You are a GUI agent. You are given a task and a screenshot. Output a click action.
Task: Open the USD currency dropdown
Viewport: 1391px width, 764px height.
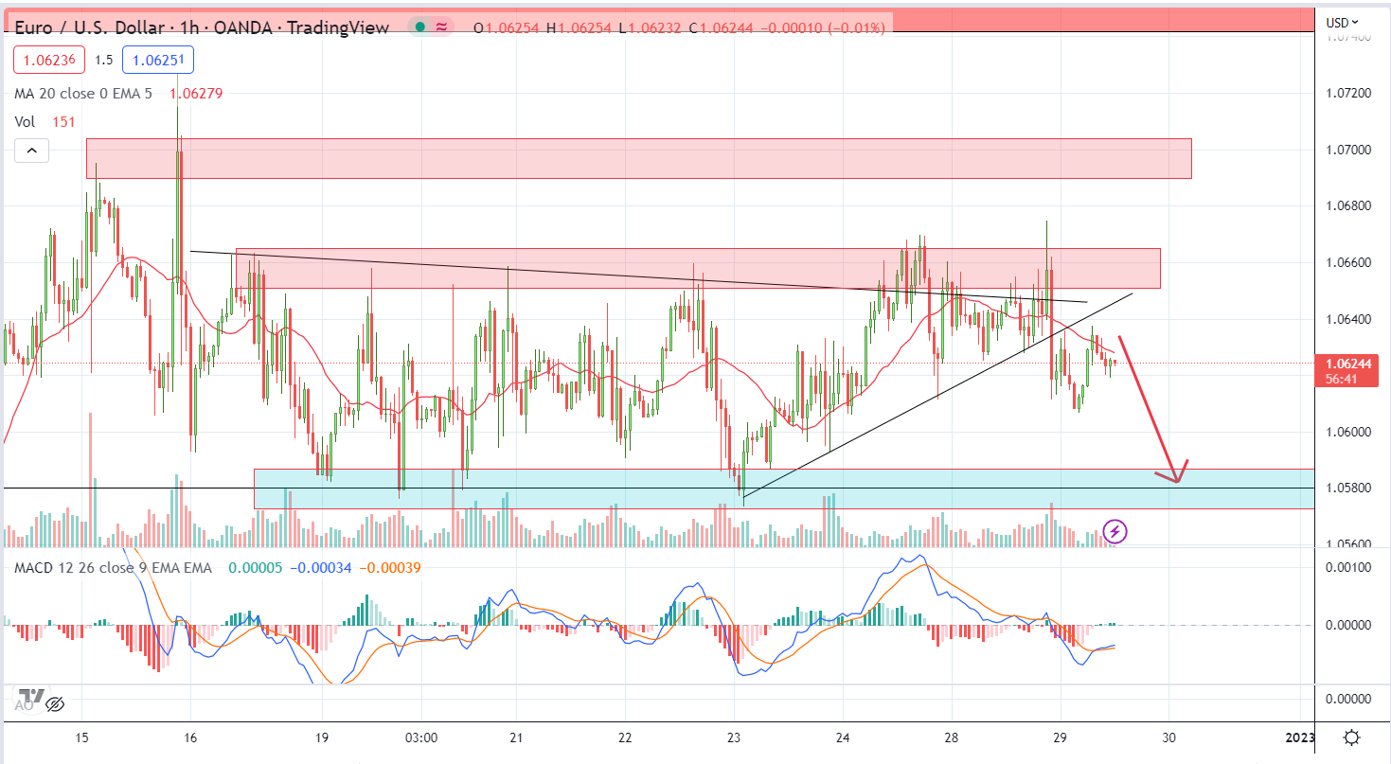(x=1342, y=22)
